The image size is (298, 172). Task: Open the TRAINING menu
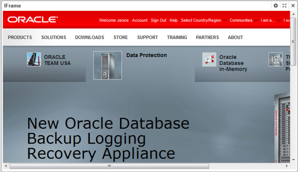[x=177, y=37]
